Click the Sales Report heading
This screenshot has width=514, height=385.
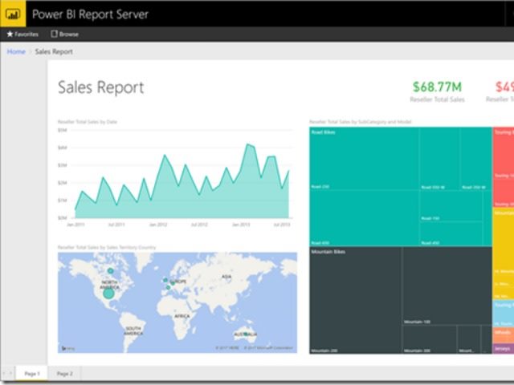(101, 87)
